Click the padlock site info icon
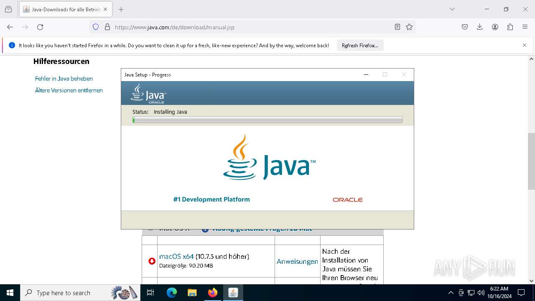Screen dimensions: 535x301 coord(107,27)
